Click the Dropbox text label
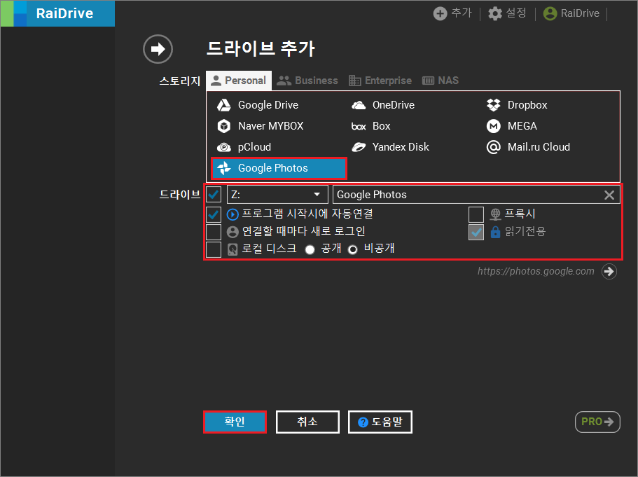638x477 pixels. pyautogui.click(x=527, y=105)
